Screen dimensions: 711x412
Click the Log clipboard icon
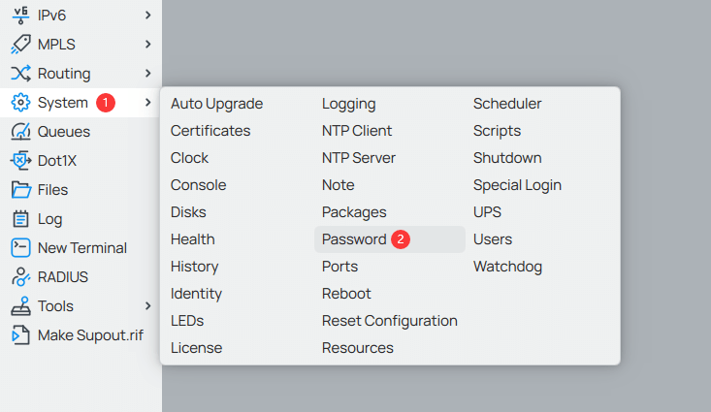click(20, 219)
